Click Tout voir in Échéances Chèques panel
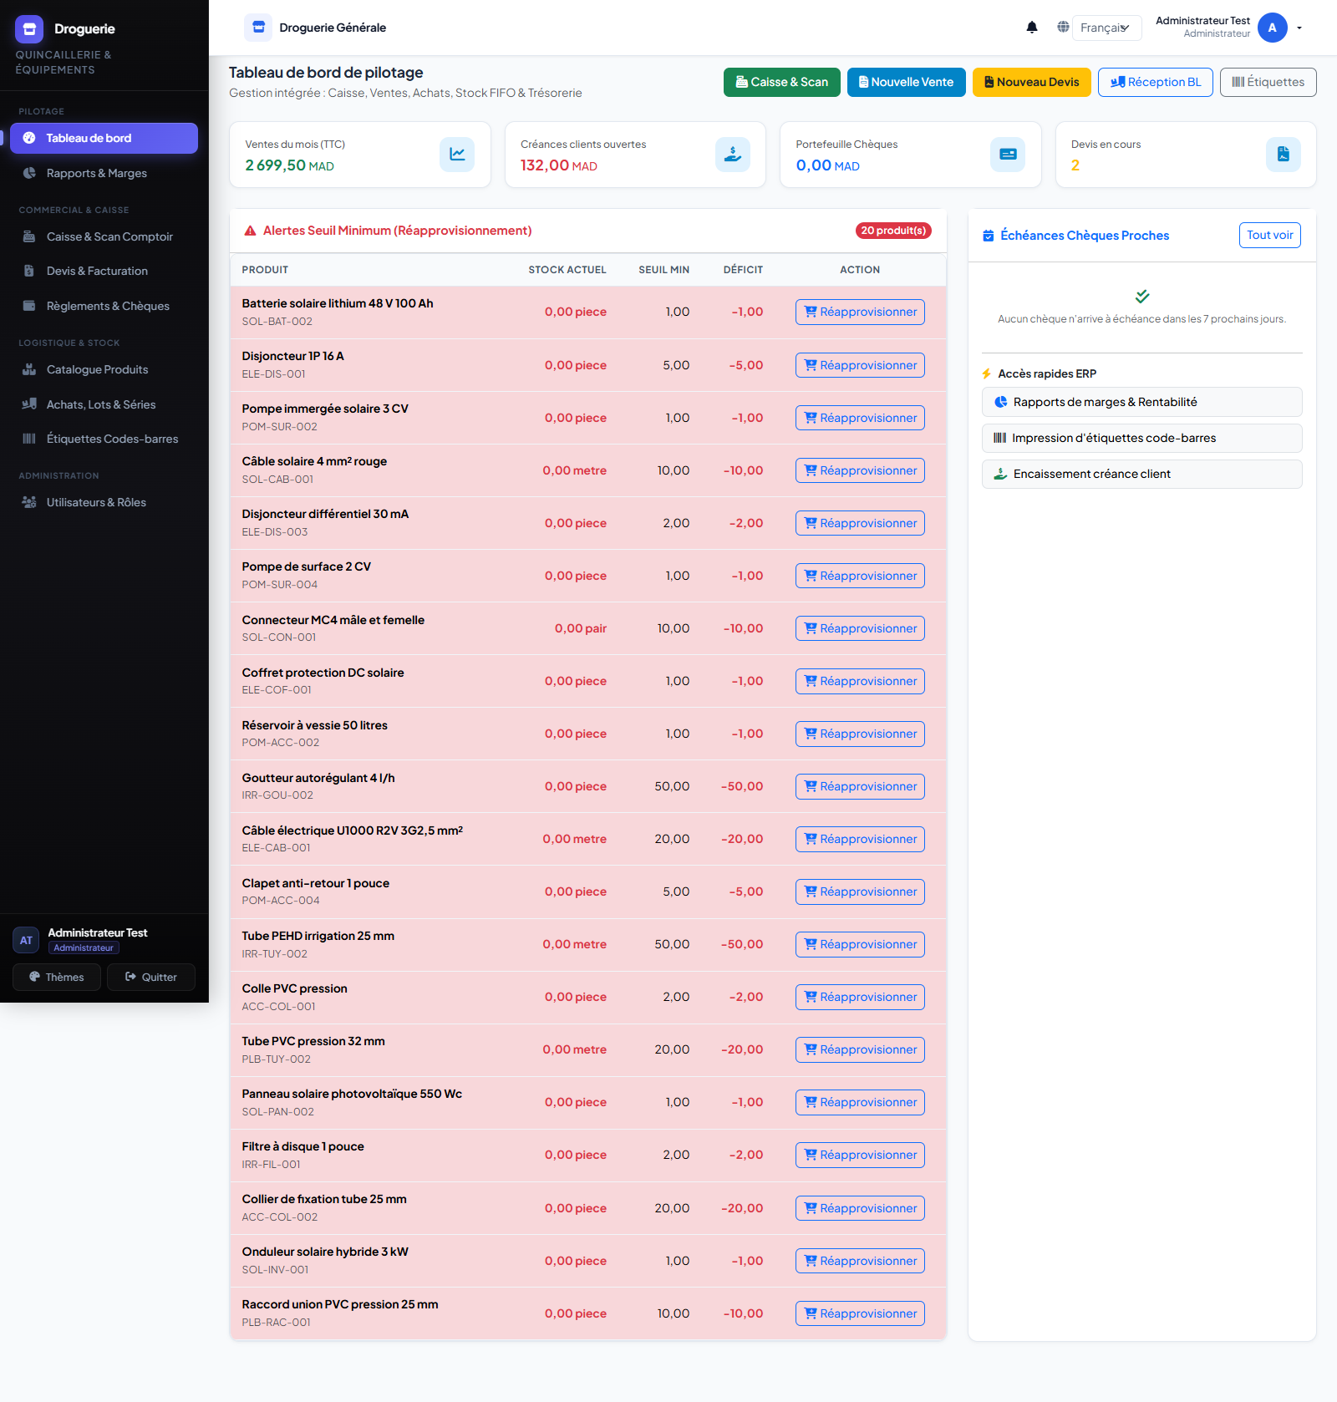 [x=1270, y=235]
